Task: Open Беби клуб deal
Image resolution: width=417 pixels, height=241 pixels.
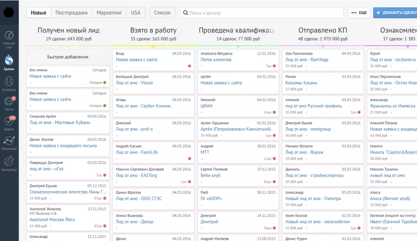Action: (x=210, y=175)
